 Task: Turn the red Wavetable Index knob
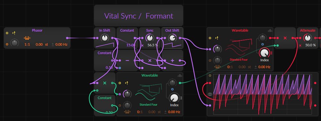point(264,53)
